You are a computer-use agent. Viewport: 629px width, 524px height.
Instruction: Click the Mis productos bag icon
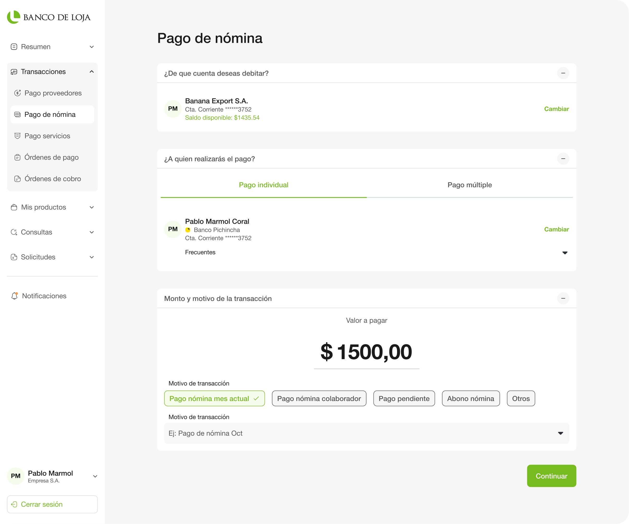(x=14, y=207)
